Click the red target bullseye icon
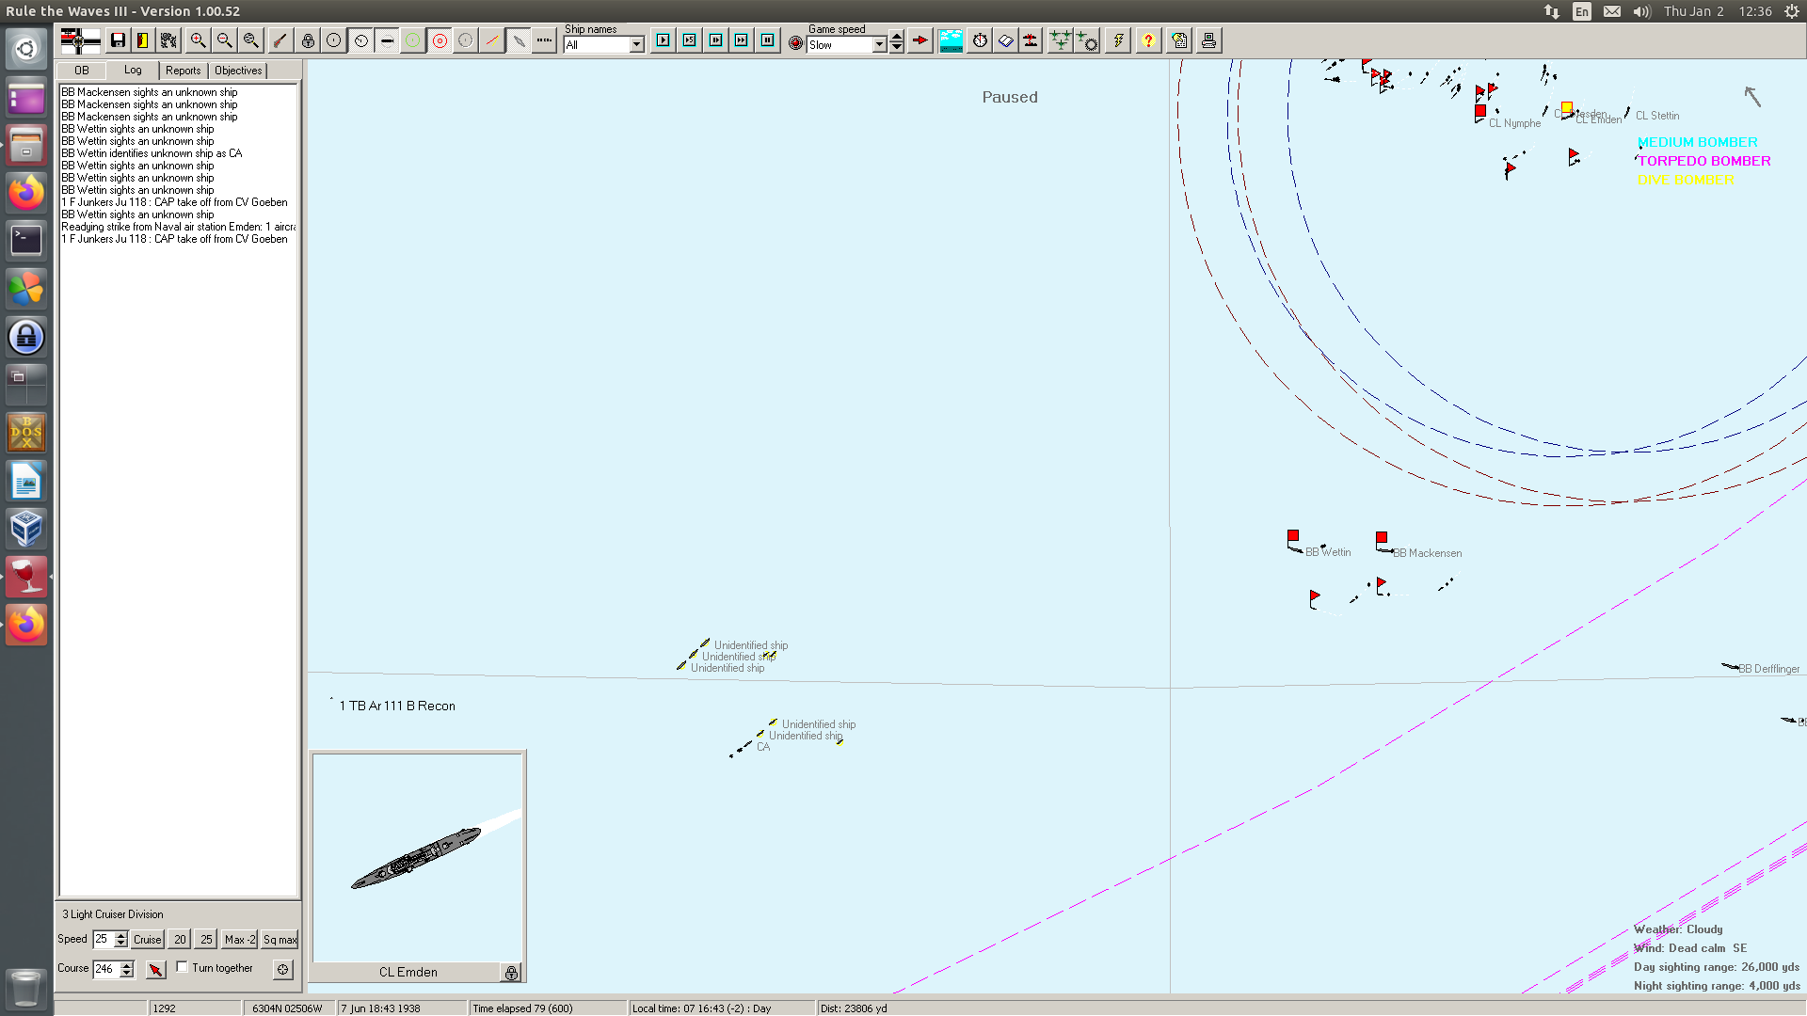Image resolution: width=1807 pixels, height=1016 pixels. coord(795,43)
